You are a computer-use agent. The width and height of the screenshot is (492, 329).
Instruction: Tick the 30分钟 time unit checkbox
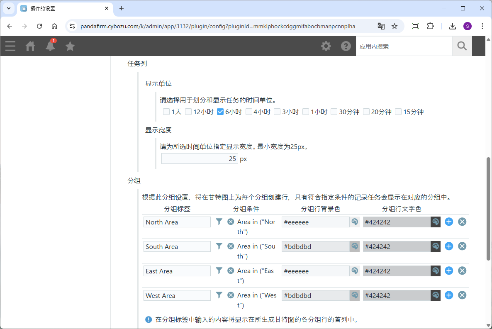[x=334, y=112]
